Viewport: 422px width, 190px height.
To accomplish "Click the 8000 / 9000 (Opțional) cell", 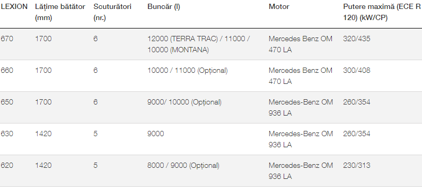I will (x=183, y=165).
